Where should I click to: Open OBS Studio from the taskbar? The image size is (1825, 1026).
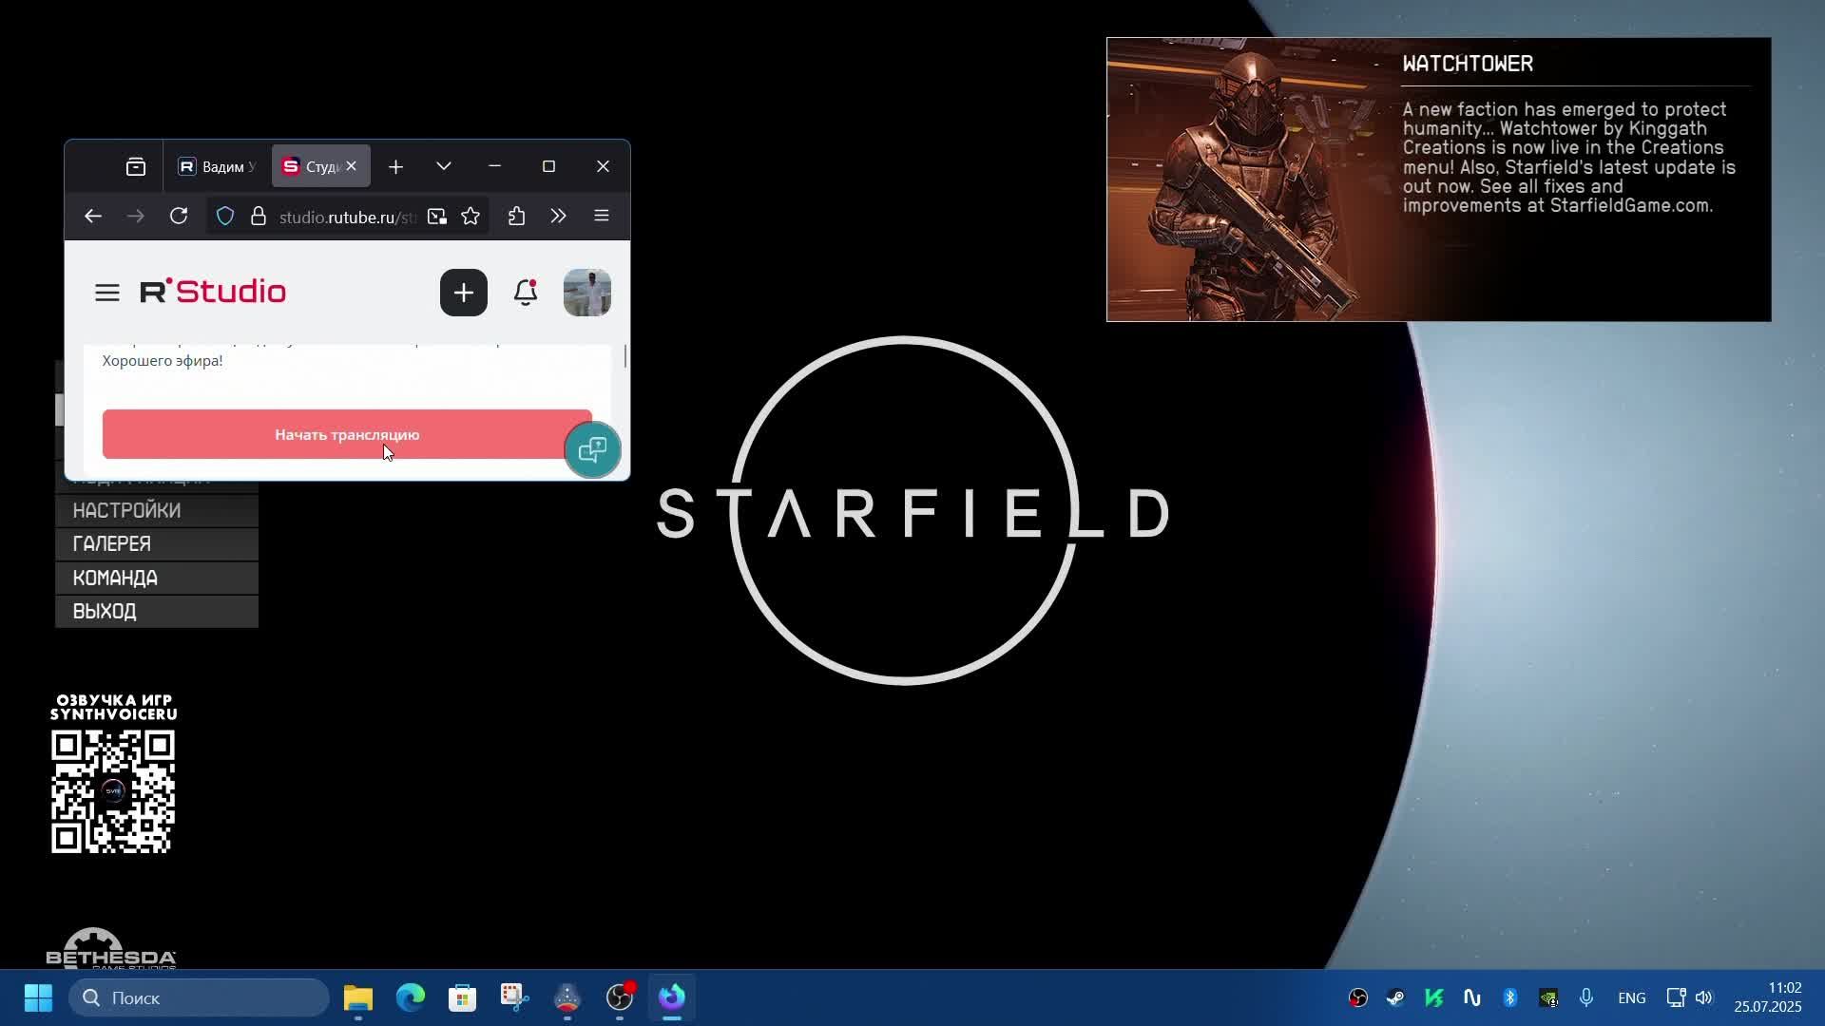click(x=620, y=997)
